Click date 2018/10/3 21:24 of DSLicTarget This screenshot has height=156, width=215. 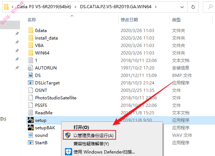pos(137,83)
